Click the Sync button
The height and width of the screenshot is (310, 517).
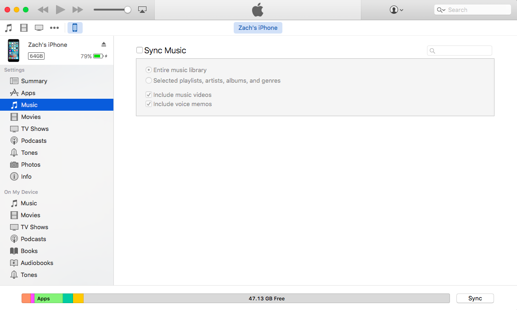point(475,298)
